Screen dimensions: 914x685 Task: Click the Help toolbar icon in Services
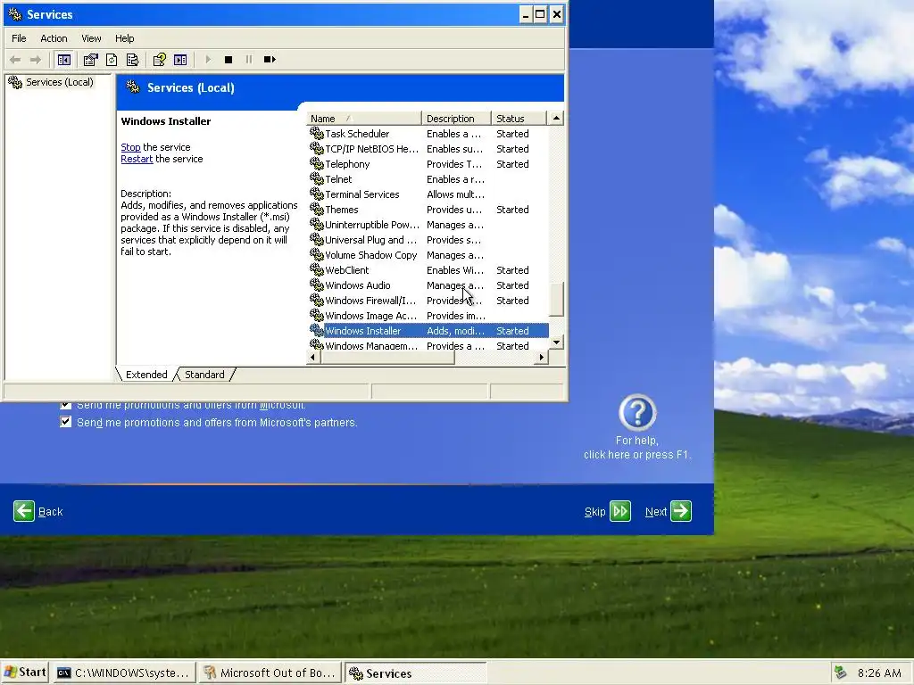[x=159, y=60]
